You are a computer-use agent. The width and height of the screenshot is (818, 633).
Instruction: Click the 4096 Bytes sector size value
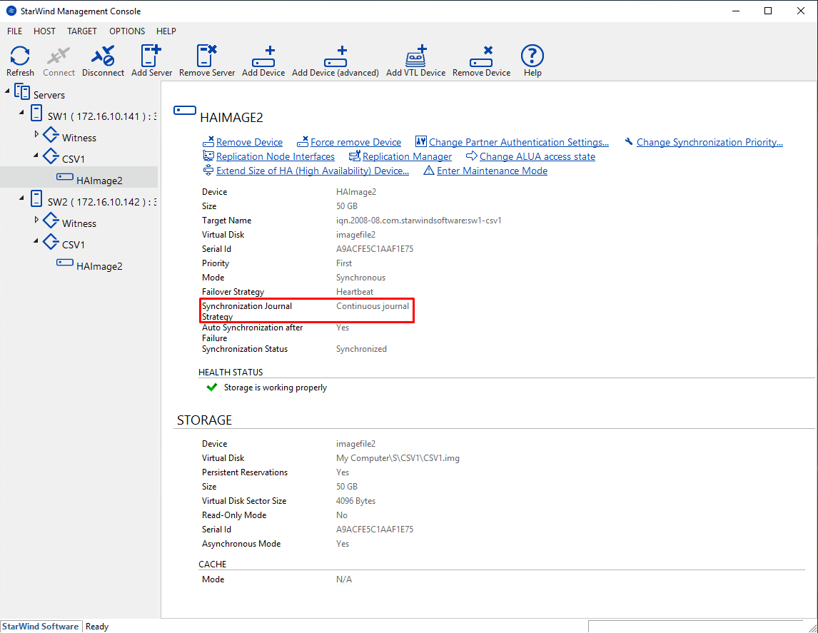click(355, 500)
